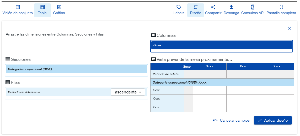Open the ascendente sort order dropdown
The image size is (300, 136).
coord(128,92)
